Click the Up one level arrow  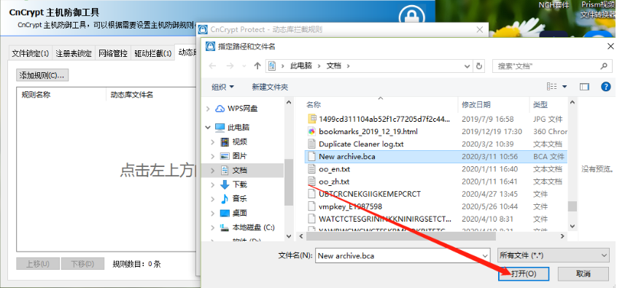click(x=257, y=66)
